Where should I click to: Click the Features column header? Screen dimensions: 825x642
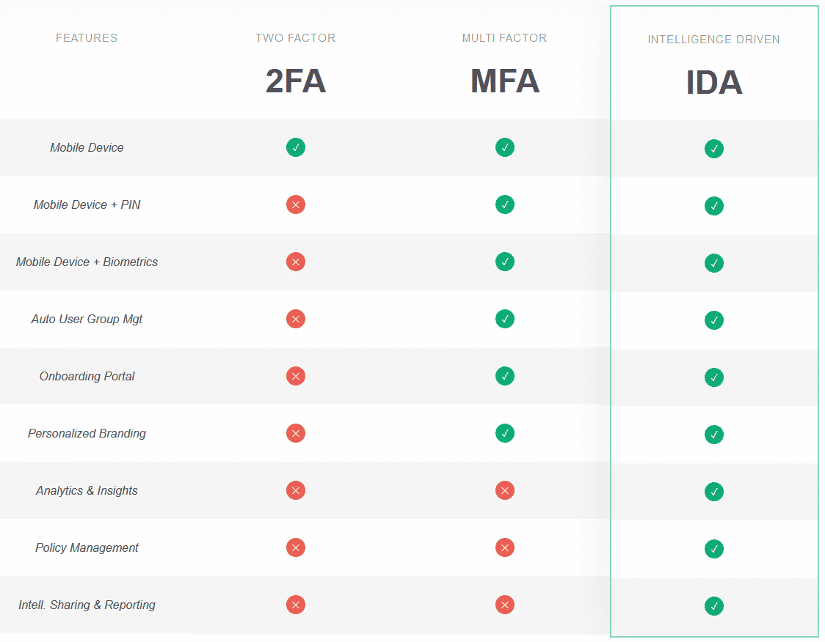pos(87,38)
